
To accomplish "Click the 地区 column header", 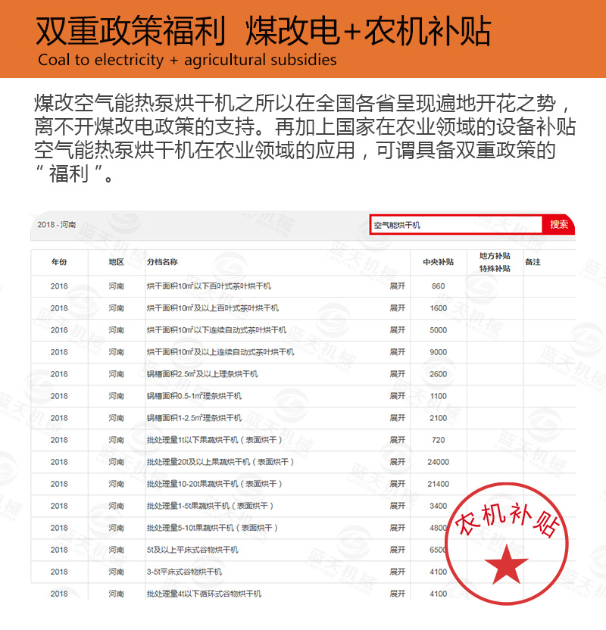I will point(116,262).
